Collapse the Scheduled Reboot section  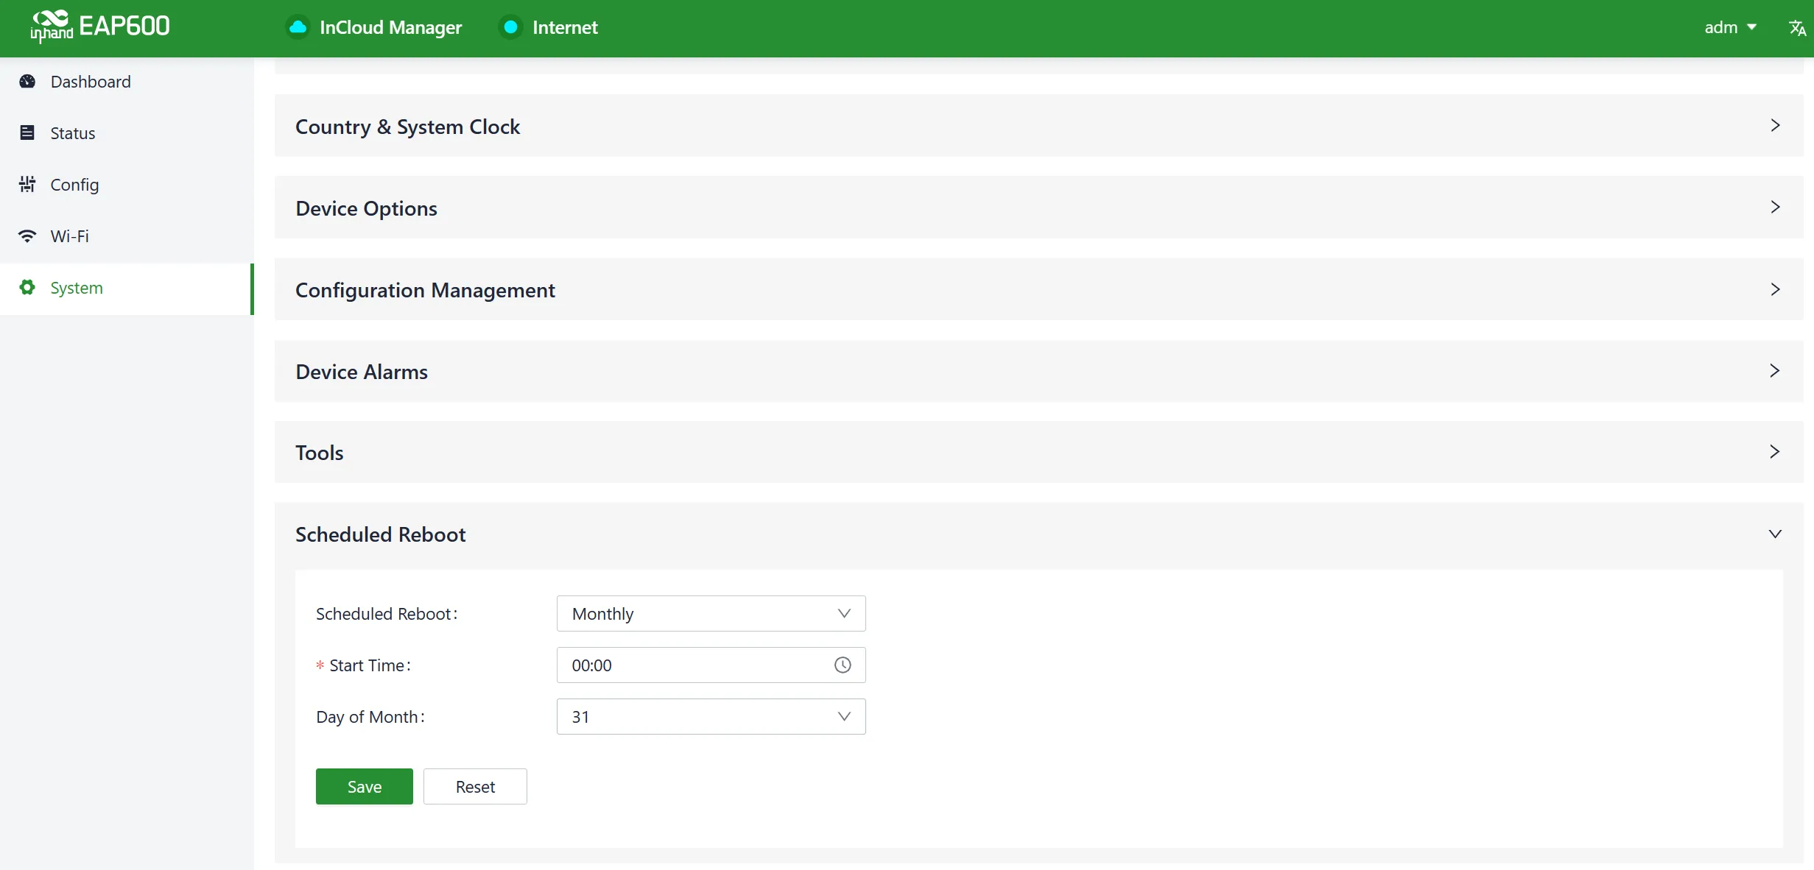point(1038,534)
